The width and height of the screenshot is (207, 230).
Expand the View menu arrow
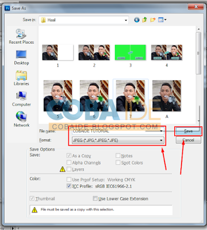point(165,20)
